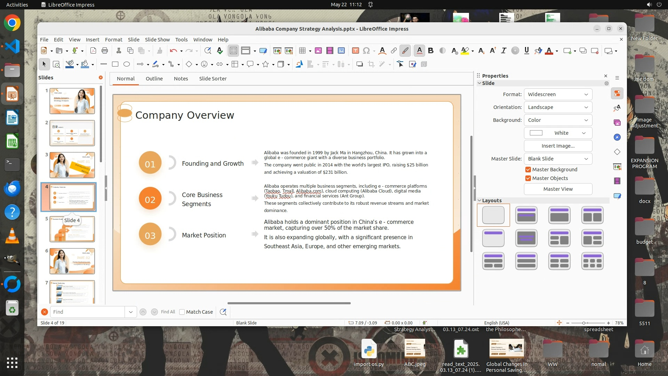
Task: Switch to the Slide Sorter tab
Action: 213,79
